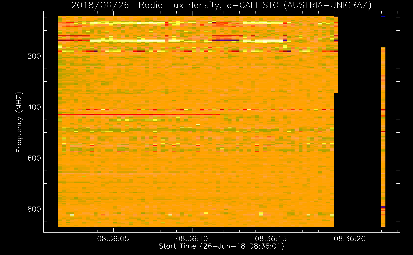Click the 400 frequency tick label
This screenshot has height=255, width=413.
(34, 107)
